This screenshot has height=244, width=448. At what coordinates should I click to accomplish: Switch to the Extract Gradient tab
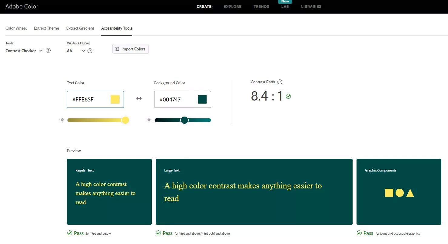(x=80, y=28)
